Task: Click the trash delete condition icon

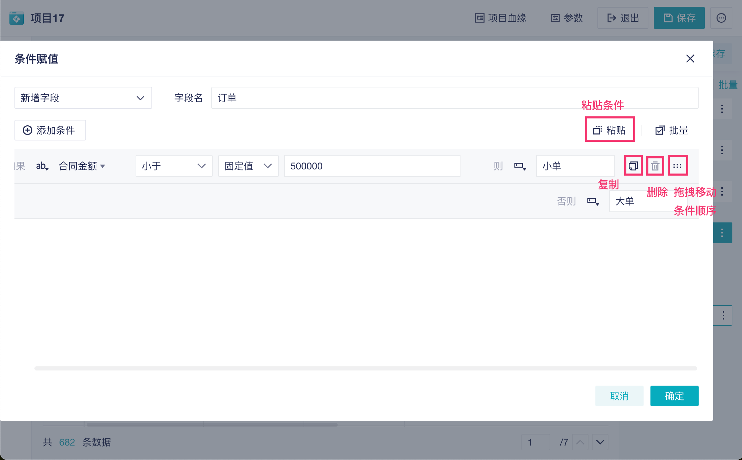Action: [x=655, y=166]
